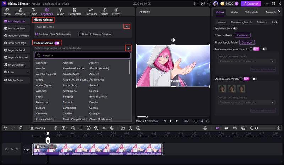Undo the last action
This screenshot has width=284, height=165.
click(5, 128)
